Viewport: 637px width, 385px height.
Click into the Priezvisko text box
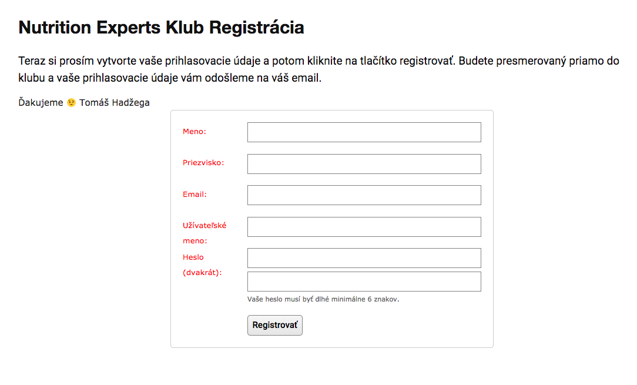(364, 164)
